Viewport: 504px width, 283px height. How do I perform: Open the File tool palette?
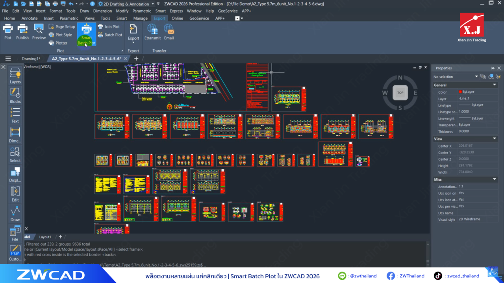[15, 233]
